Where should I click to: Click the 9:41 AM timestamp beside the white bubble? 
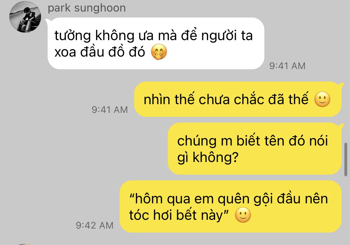pyautogui.click(x=287, y=66)
